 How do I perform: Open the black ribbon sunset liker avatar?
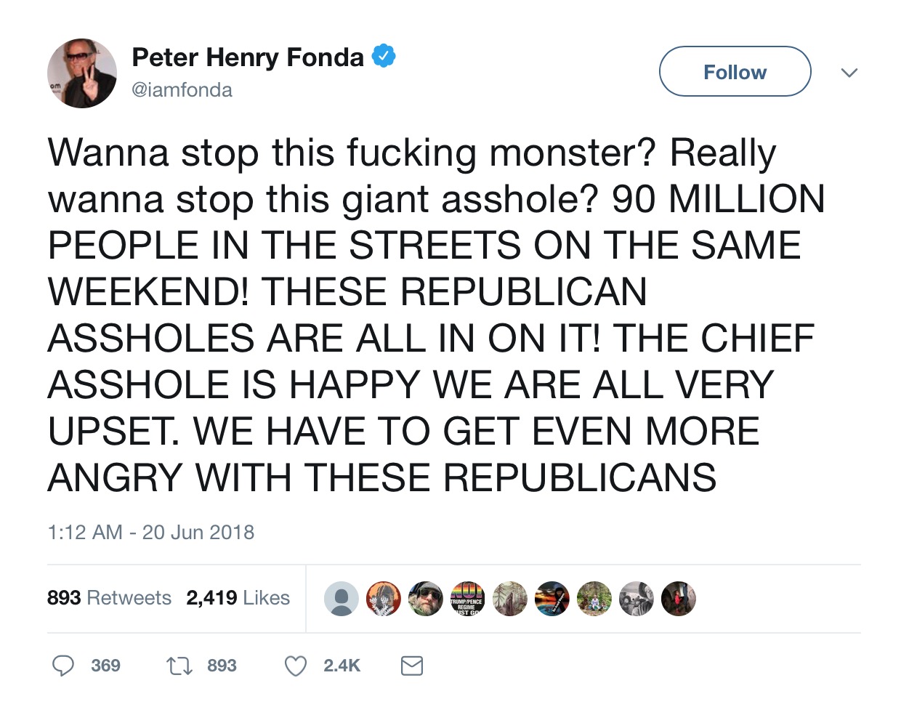click(552, 599)
